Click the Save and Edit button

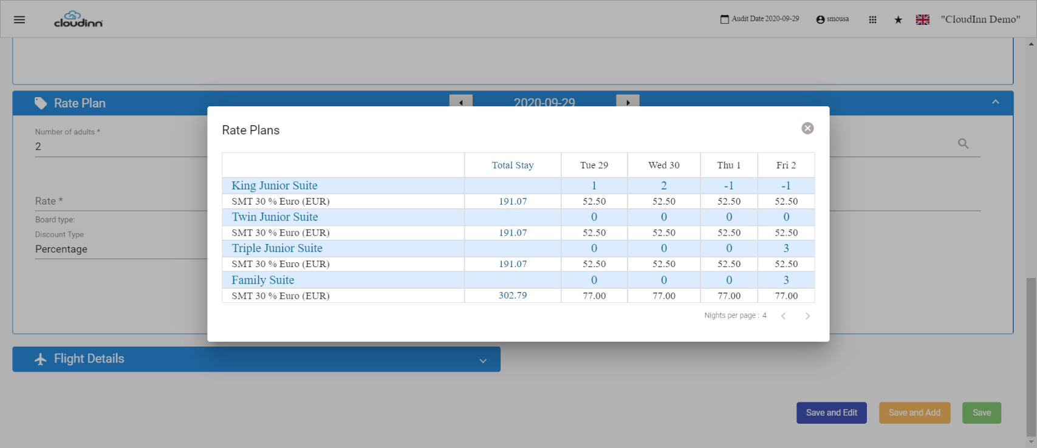(832, 413)
